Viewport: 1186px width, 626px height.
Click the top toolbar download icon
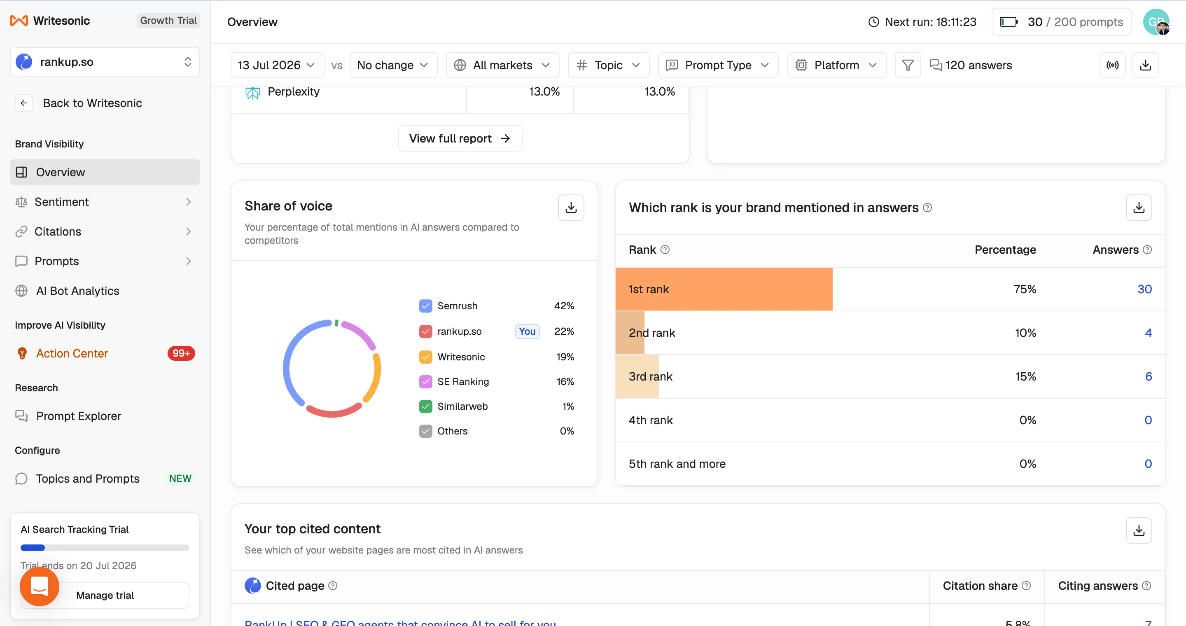point(1146,65)
